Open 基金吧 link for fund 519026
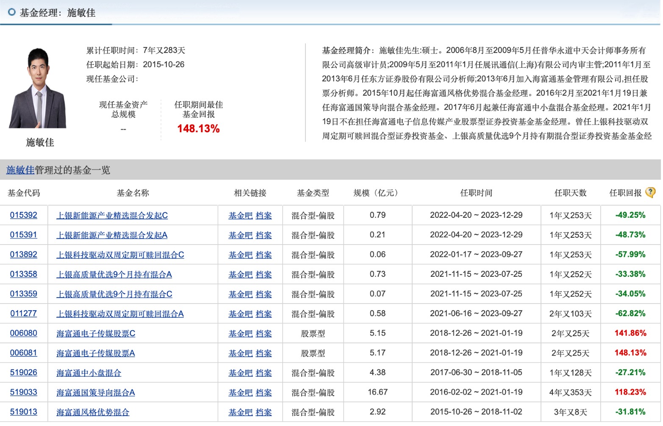The width and height of the screenshot is (663, 426). coord(241,373)
